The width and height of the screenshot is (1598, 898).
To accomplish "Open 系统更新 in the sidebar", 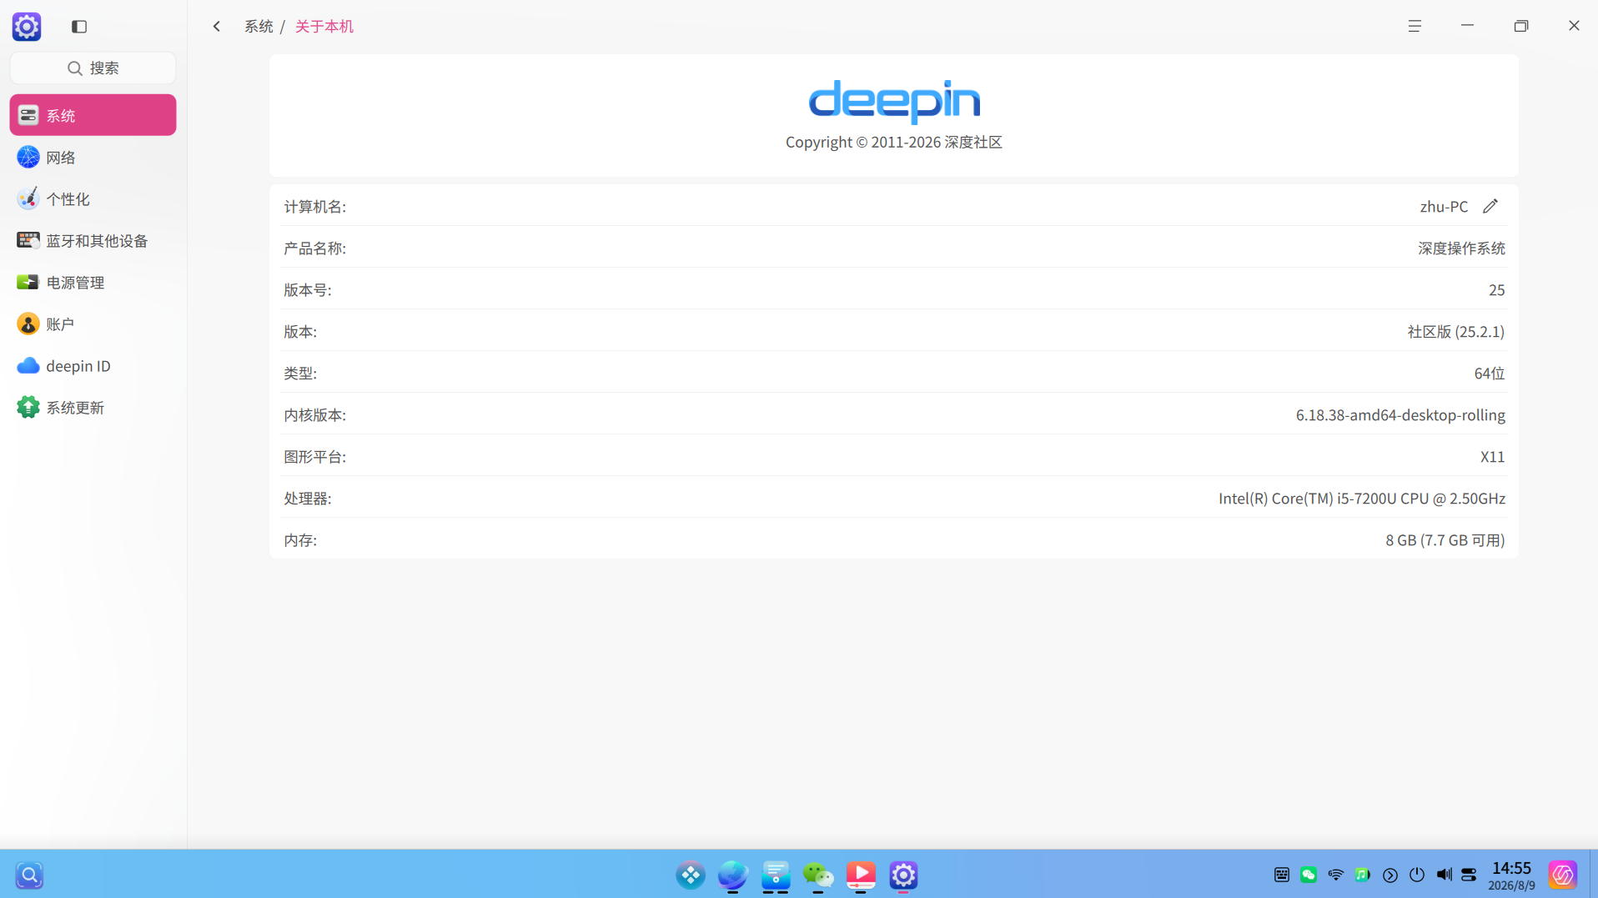I will pos(93,407).
